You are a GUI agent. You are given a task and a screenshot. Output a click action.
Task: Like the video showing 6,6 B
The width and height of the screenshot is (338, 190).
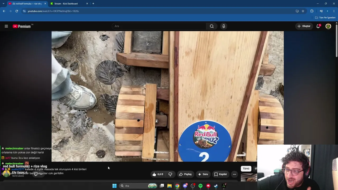pyautogui.click(x=158, y=174)
